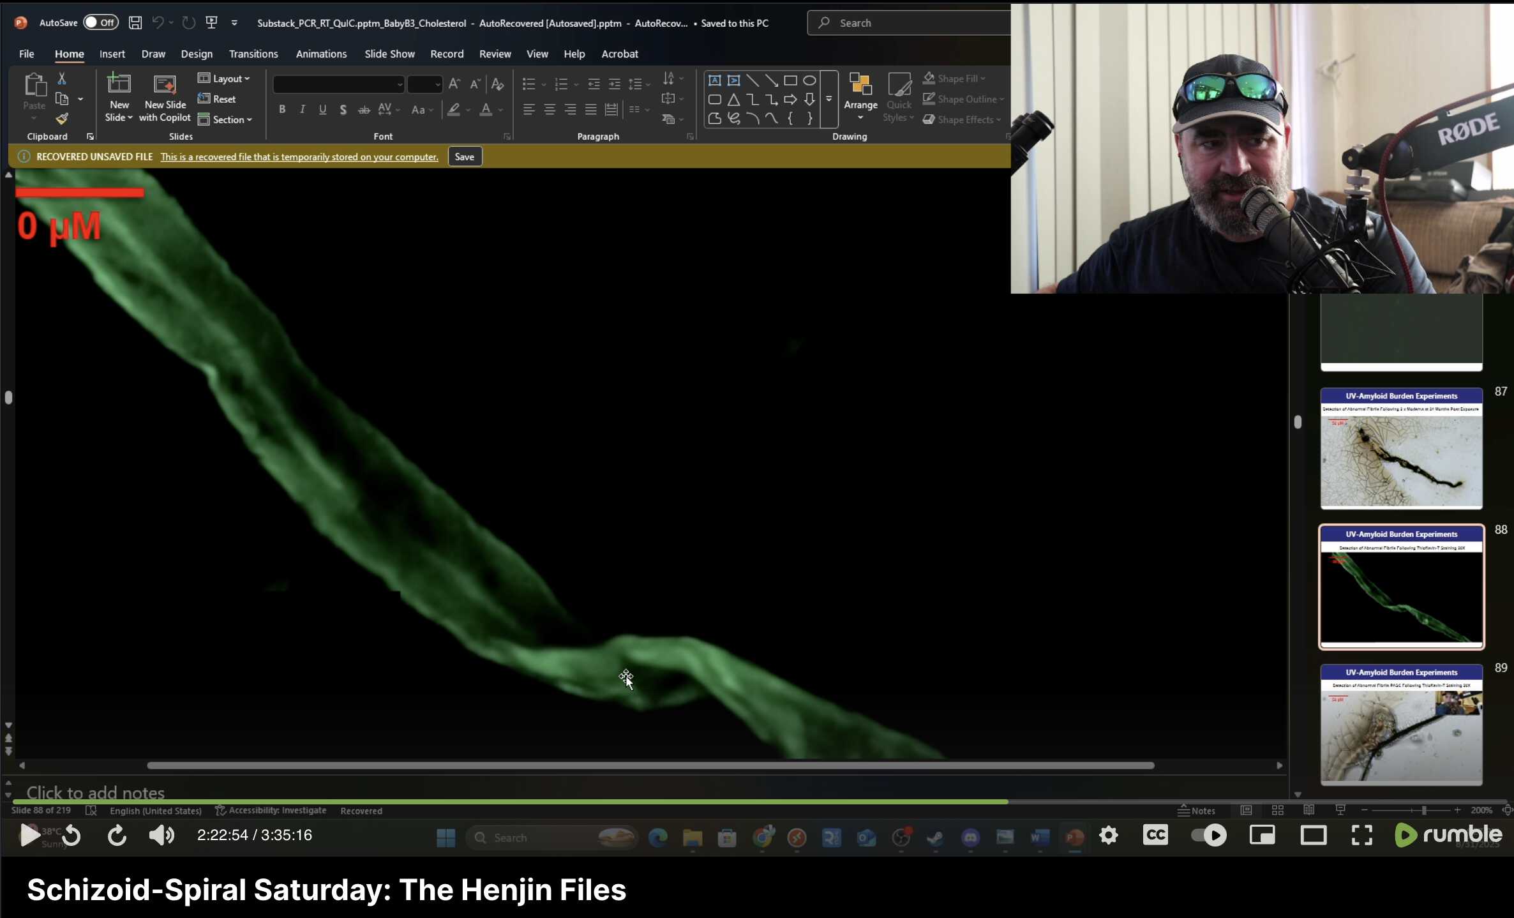Expand the shapes gallery More arrow

click(828, 99)
